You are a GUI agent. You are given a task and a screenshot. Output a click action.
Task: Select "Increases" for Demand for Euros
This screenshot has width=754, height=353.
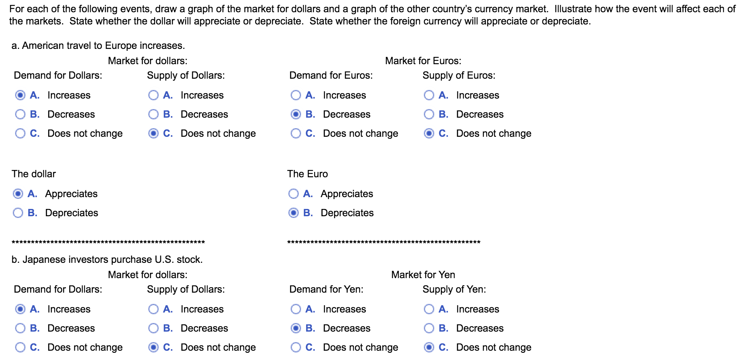coord(296,95)
